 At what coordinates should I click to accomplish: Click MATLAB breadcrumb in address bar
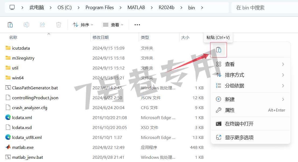136,8
